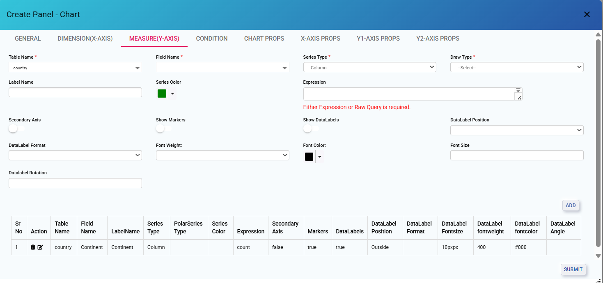Click the green Series Color swatch
603x283 pixels.
click(x=162, y=94)
